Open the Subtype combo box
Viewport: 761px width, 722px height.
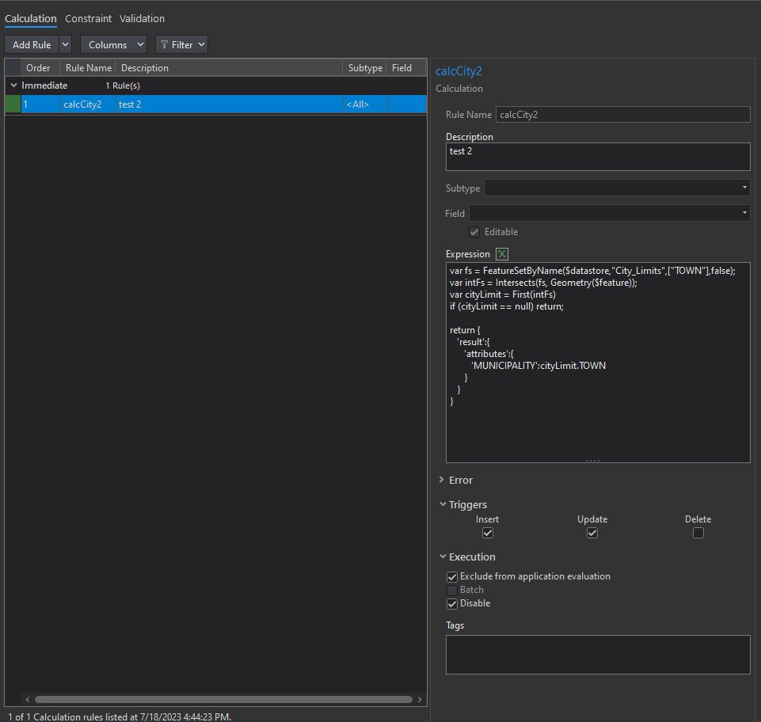point(617,188)
